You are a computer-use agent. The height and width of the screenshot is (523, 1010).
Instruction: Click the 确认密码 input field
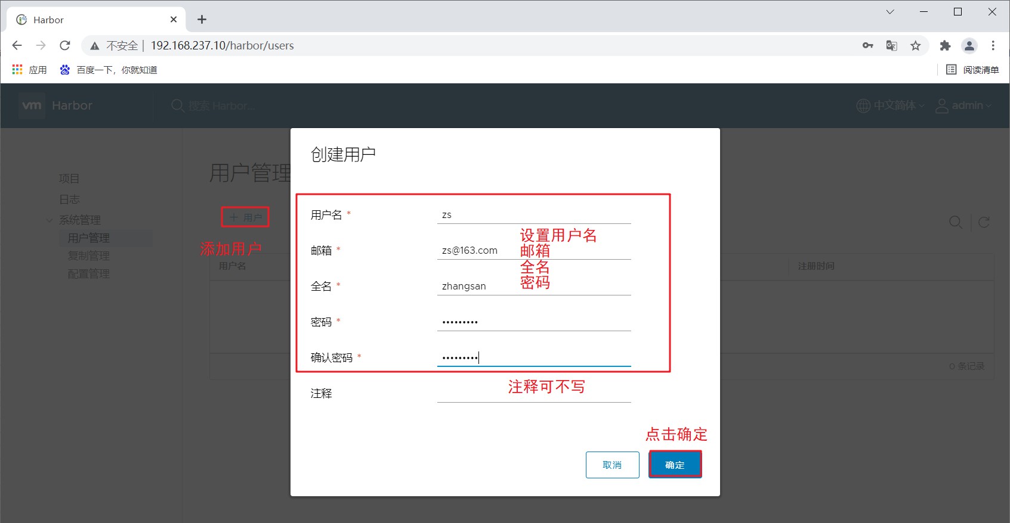pyautogui.click(x=534, y=357)
